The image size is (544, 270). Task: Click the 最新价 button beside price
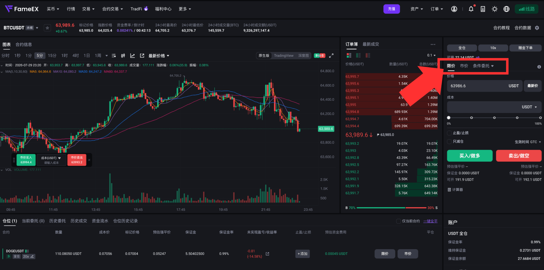pyautogui.click(x=533, y=86)
